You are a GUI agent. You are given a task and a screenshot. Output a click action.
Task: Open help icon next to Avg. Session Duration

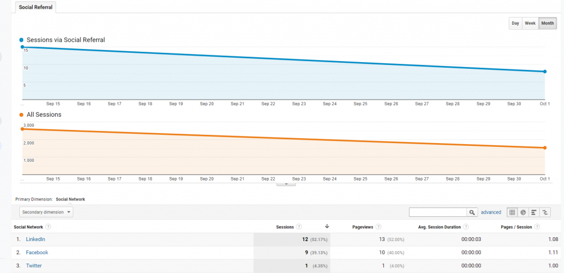pyautogui.click(x=466, y=227)
